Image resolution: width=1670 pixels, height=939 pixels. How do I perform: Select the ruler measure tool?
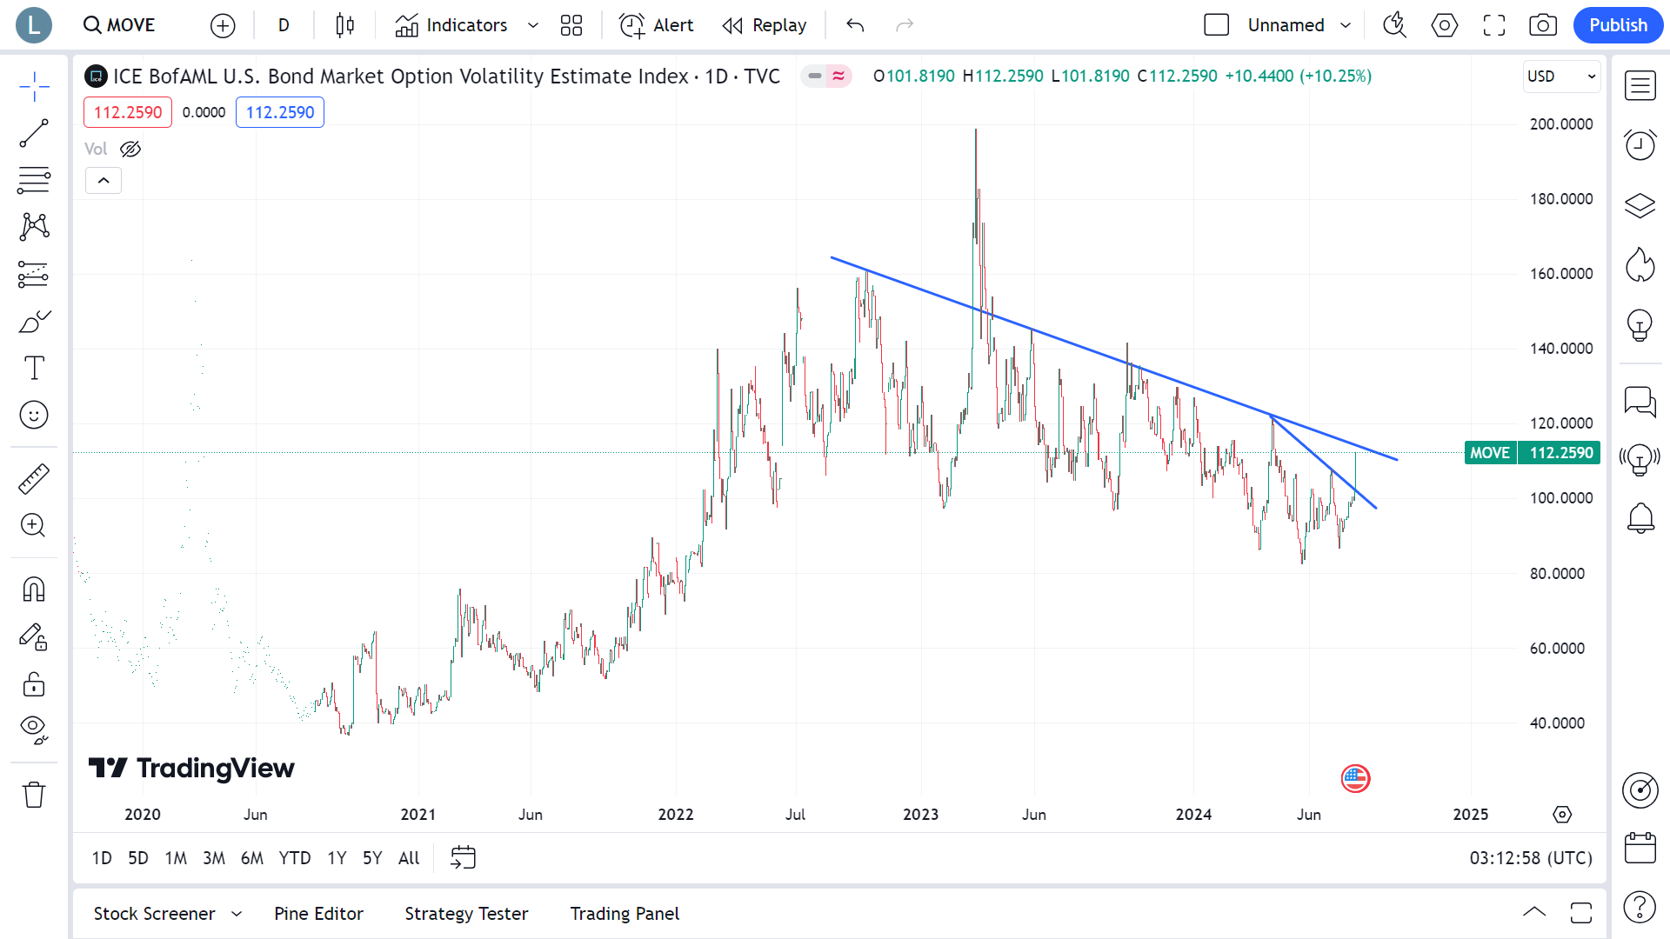click(34, 479)
